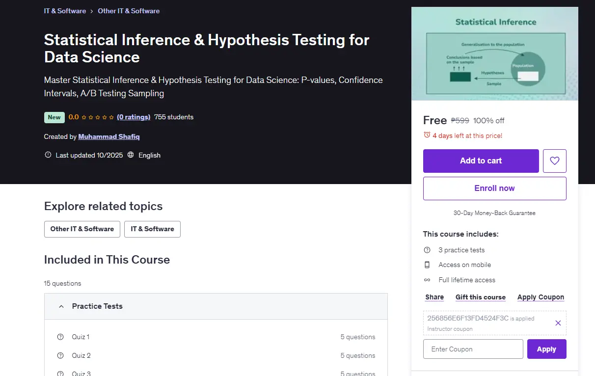
Task: Click 'This course includes:' heading
Action: point(461,234)
